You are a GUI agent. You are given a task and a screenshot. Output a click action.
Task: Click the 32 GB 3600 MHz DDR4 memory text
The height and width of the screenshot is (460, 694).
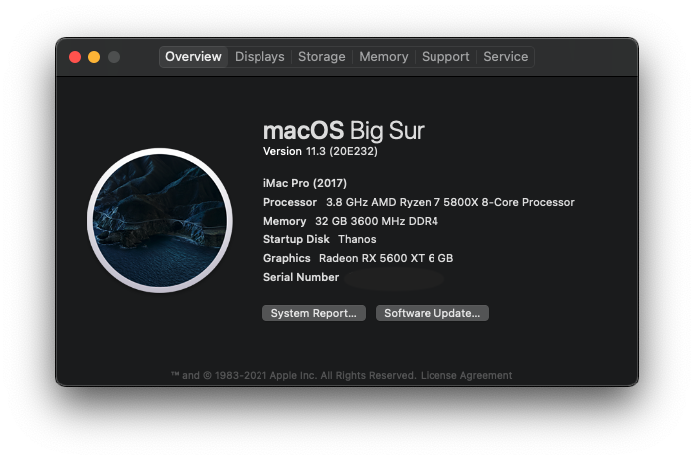tap(377, 221)
